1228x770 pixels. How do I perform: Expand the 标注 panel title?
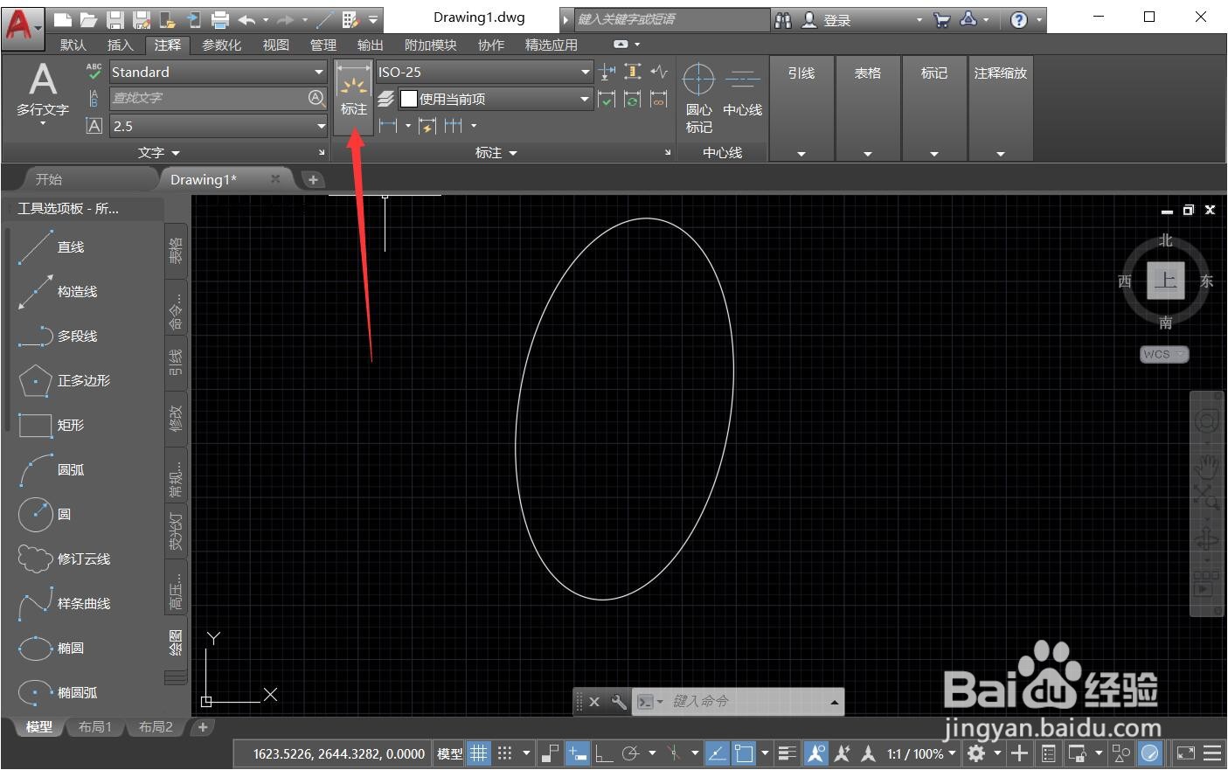coord(496,153)
